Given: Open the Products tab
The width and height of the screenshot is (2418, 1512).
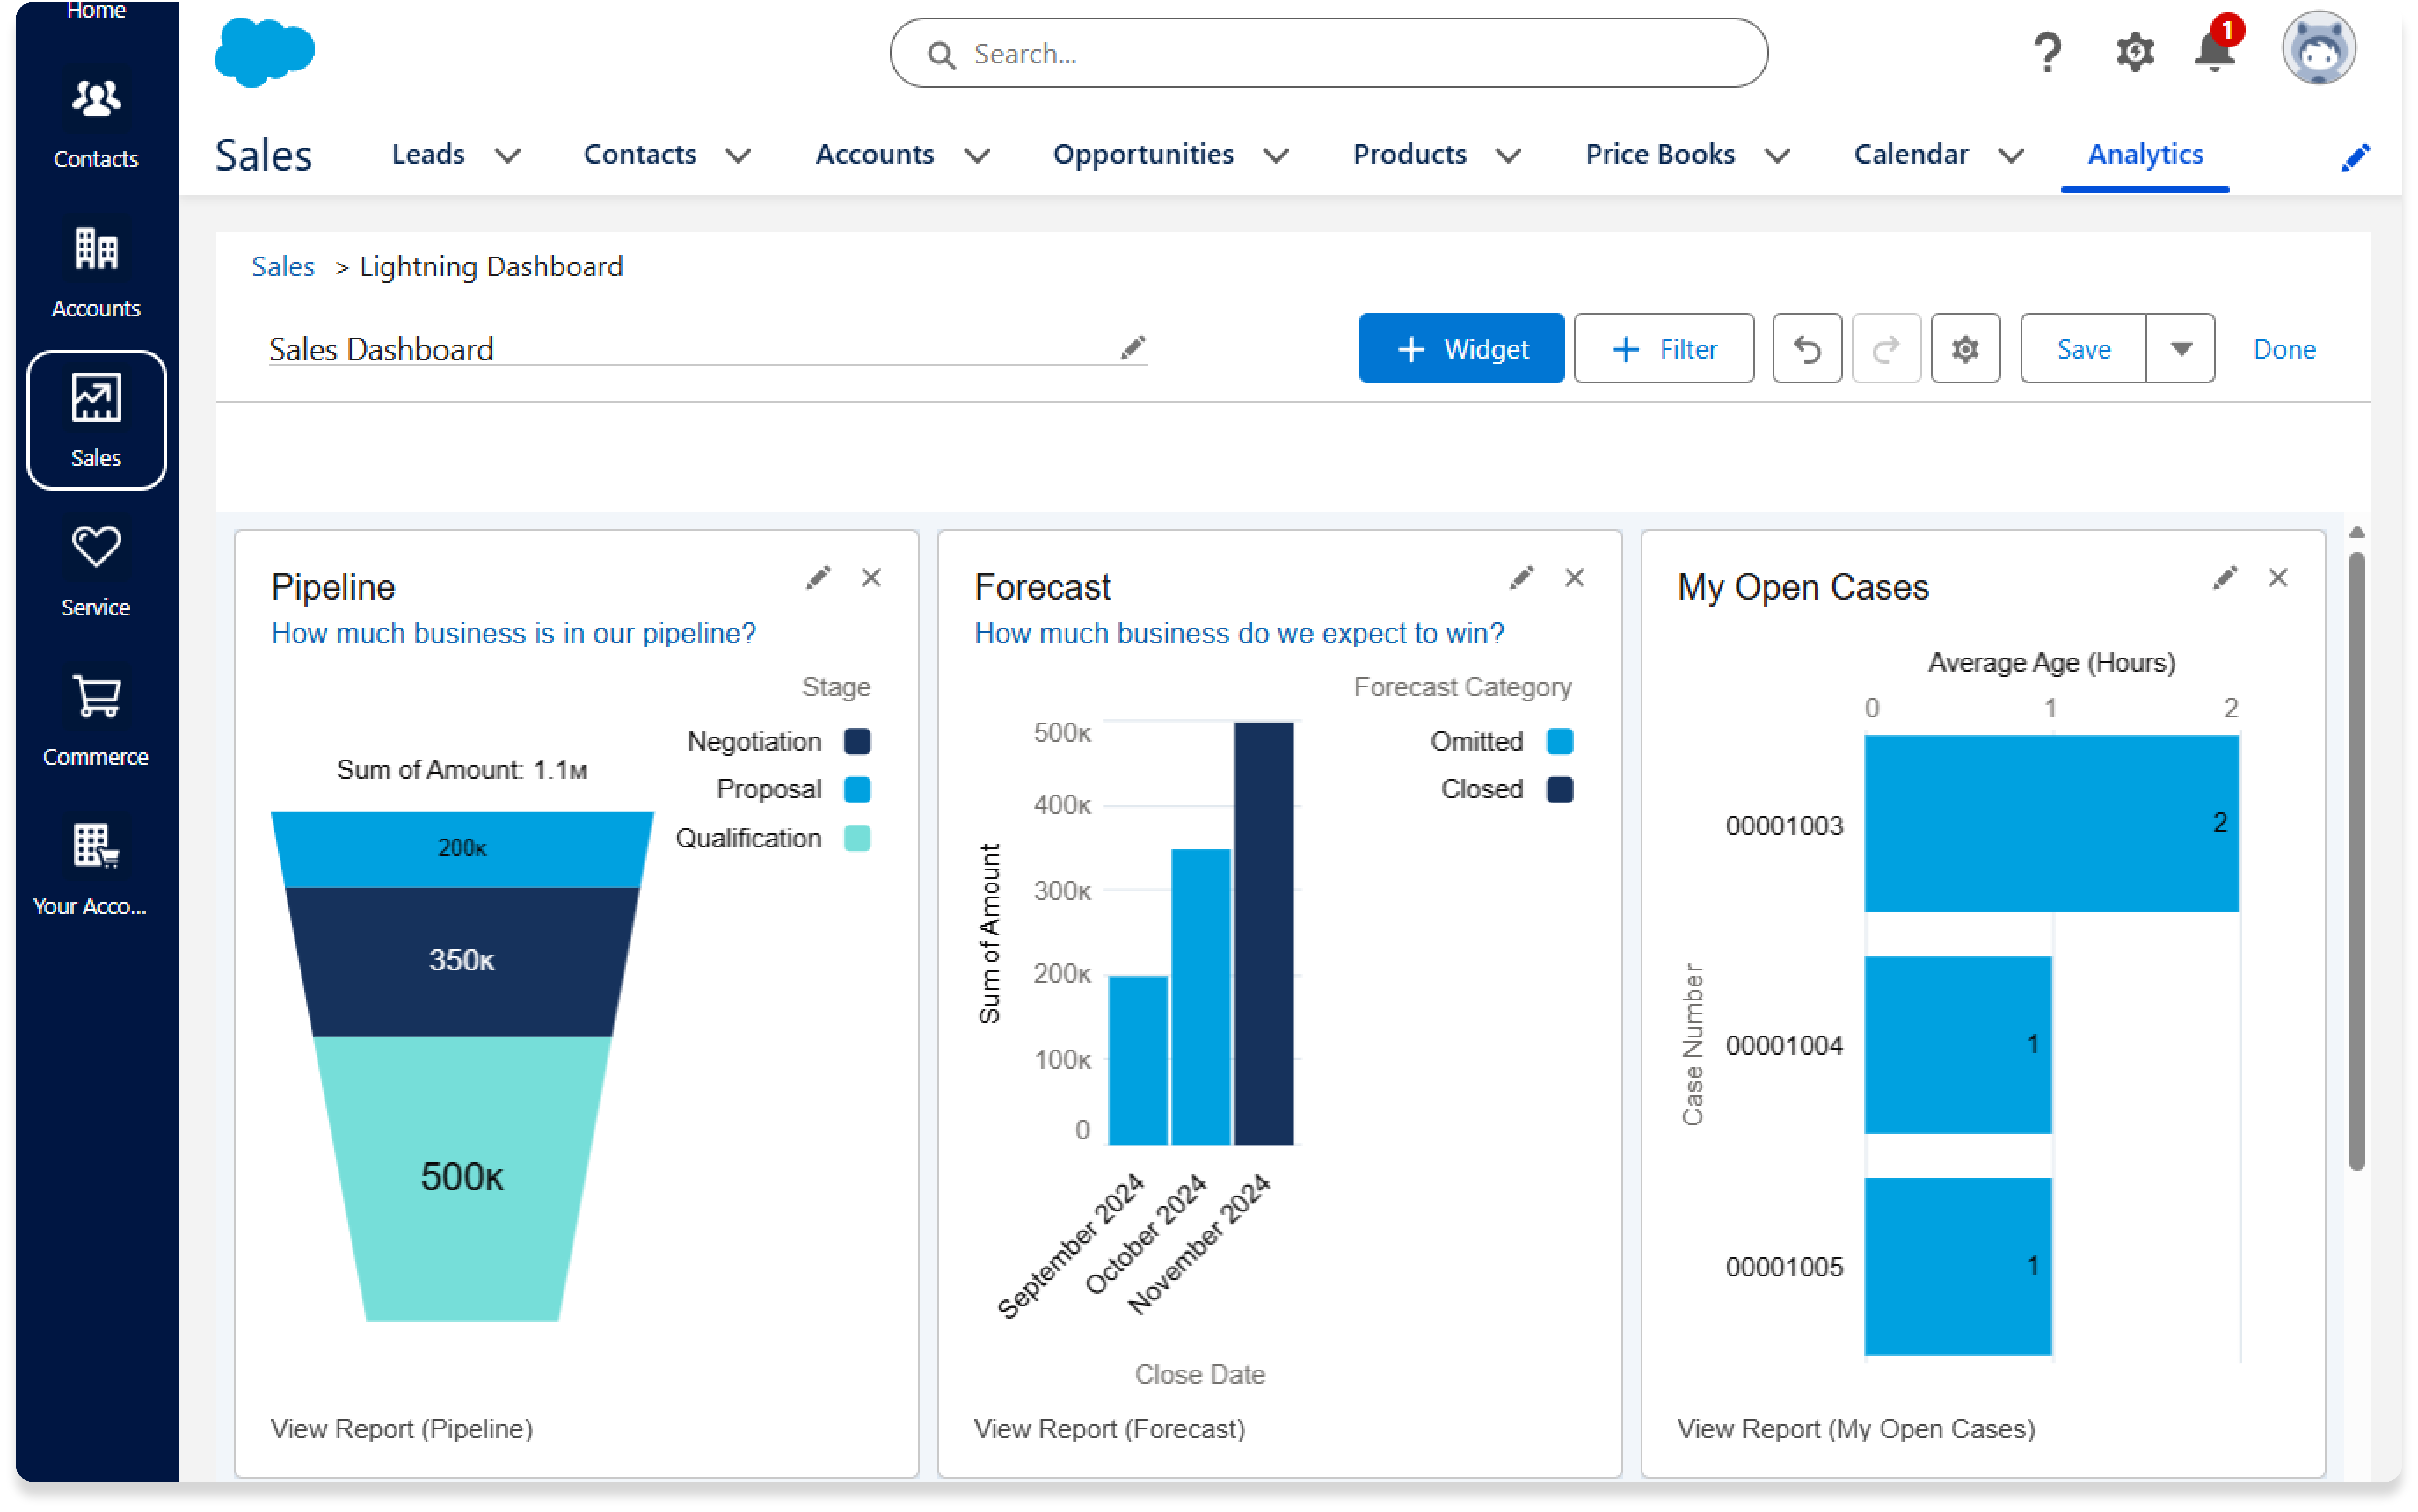Looking at the screenshot, I should coord(1410,155).
